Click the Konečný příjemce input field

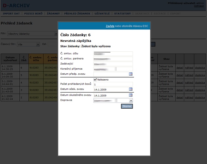pos(113,69)
